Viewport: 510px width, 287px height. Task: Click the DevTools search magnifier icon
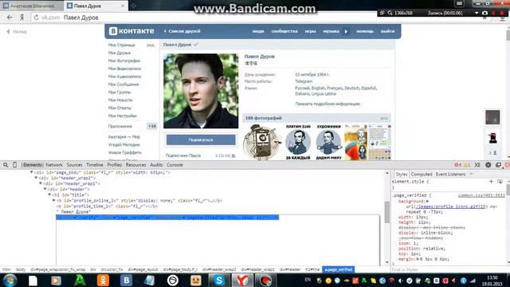[x=6, y=165]
